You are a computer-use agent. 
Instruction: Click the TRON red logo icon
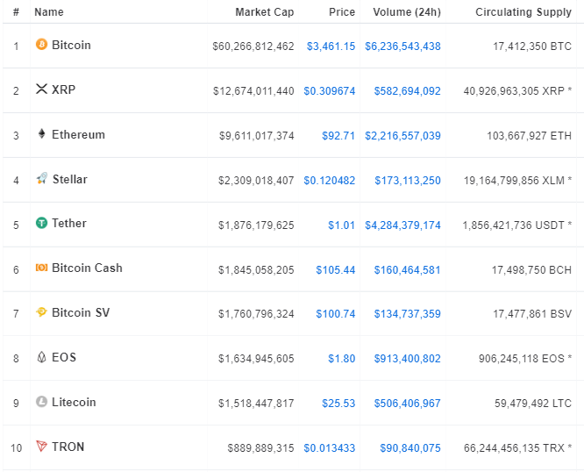pos(41,447)
